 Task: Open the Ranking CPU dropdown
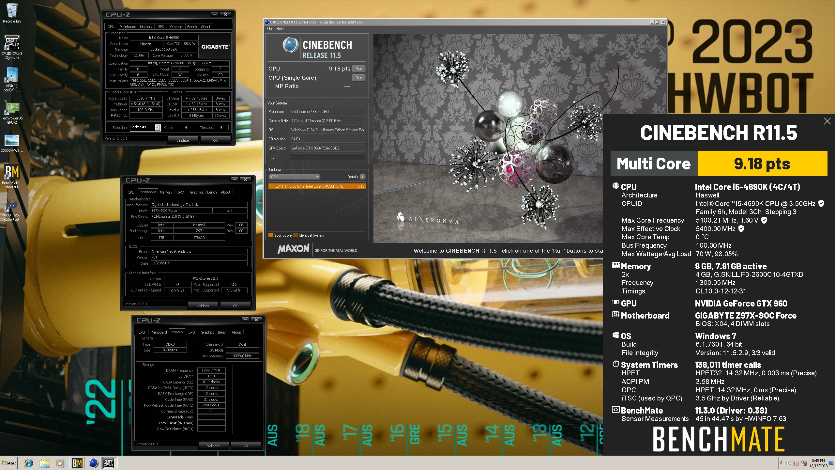[294, 177]
